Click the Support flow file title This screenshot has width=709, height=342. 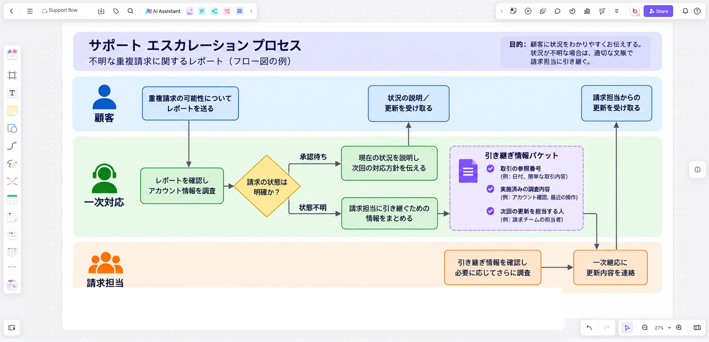(63, 10)
